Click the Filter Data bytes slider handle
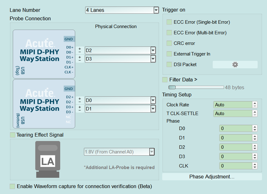The image size is (267, 194). (x=172, y=87)
